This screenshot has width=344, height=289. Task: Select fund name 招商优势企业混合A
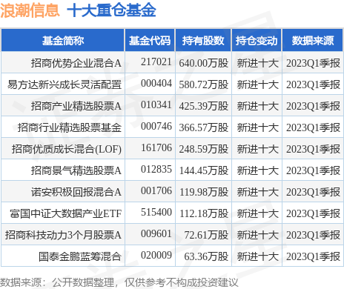[76, 63]
